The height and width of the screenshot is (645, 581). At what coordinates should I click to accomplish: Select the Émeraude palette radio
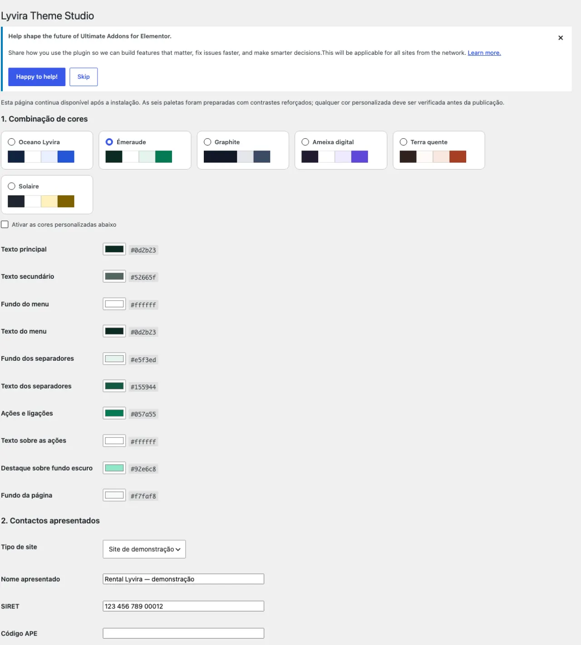point(109,142)
